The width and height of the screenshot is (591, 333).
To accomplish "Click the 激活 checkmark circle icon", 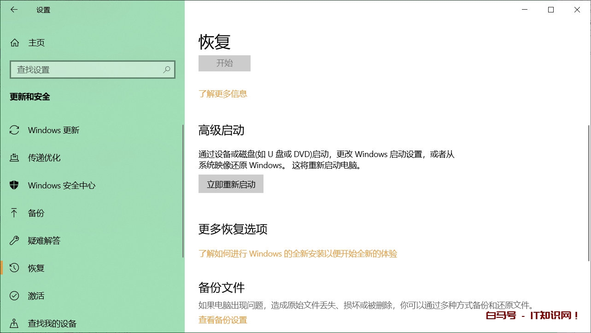I will pyautogui.click(x=14, y=296).
